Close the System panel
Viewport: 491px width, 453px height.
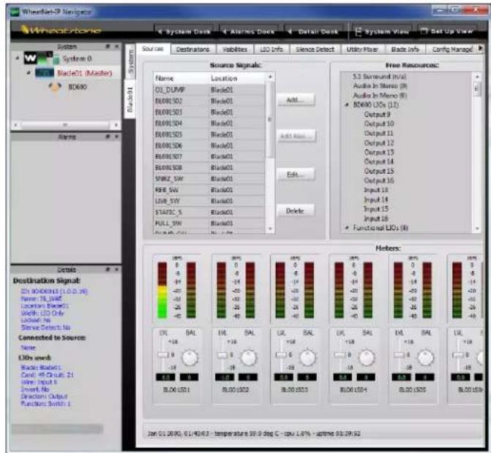pos(116,46)
